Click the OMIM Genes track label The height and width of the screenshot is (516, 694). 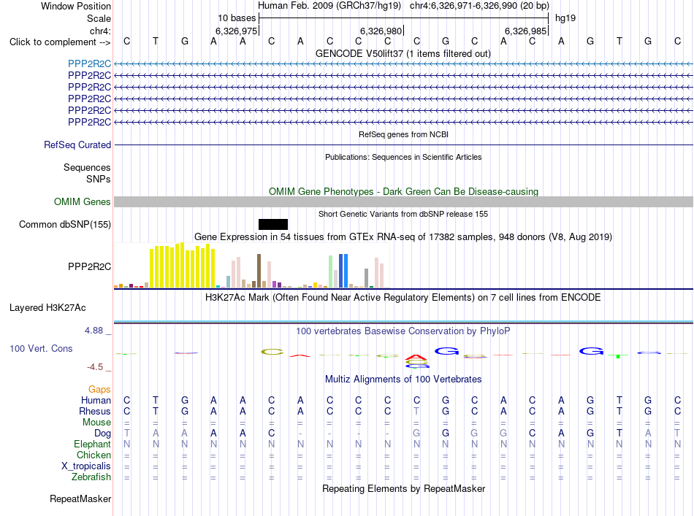82,201
